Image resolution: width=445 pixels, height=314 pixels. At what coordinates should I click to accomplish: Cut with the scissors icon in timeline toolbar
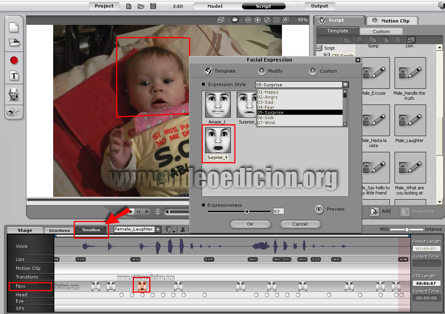click(183, 229)
